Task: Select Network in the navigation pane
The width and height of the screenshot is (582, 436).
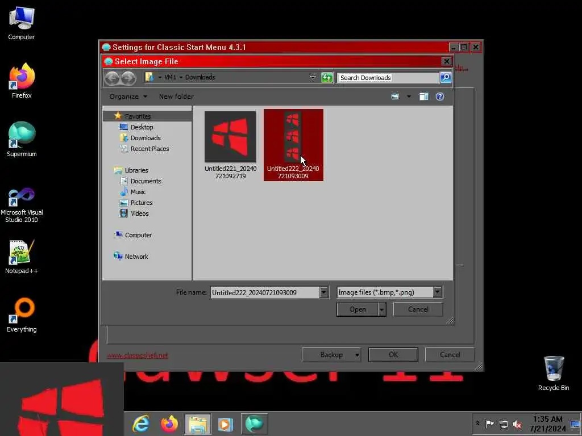Action: (136, 257)
